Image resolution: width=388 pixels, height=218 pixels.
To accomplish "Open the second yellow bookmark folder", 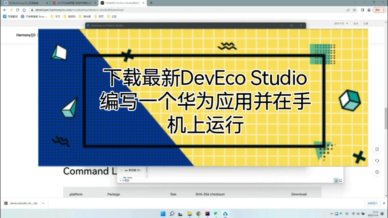I will [x=70, y=16].
